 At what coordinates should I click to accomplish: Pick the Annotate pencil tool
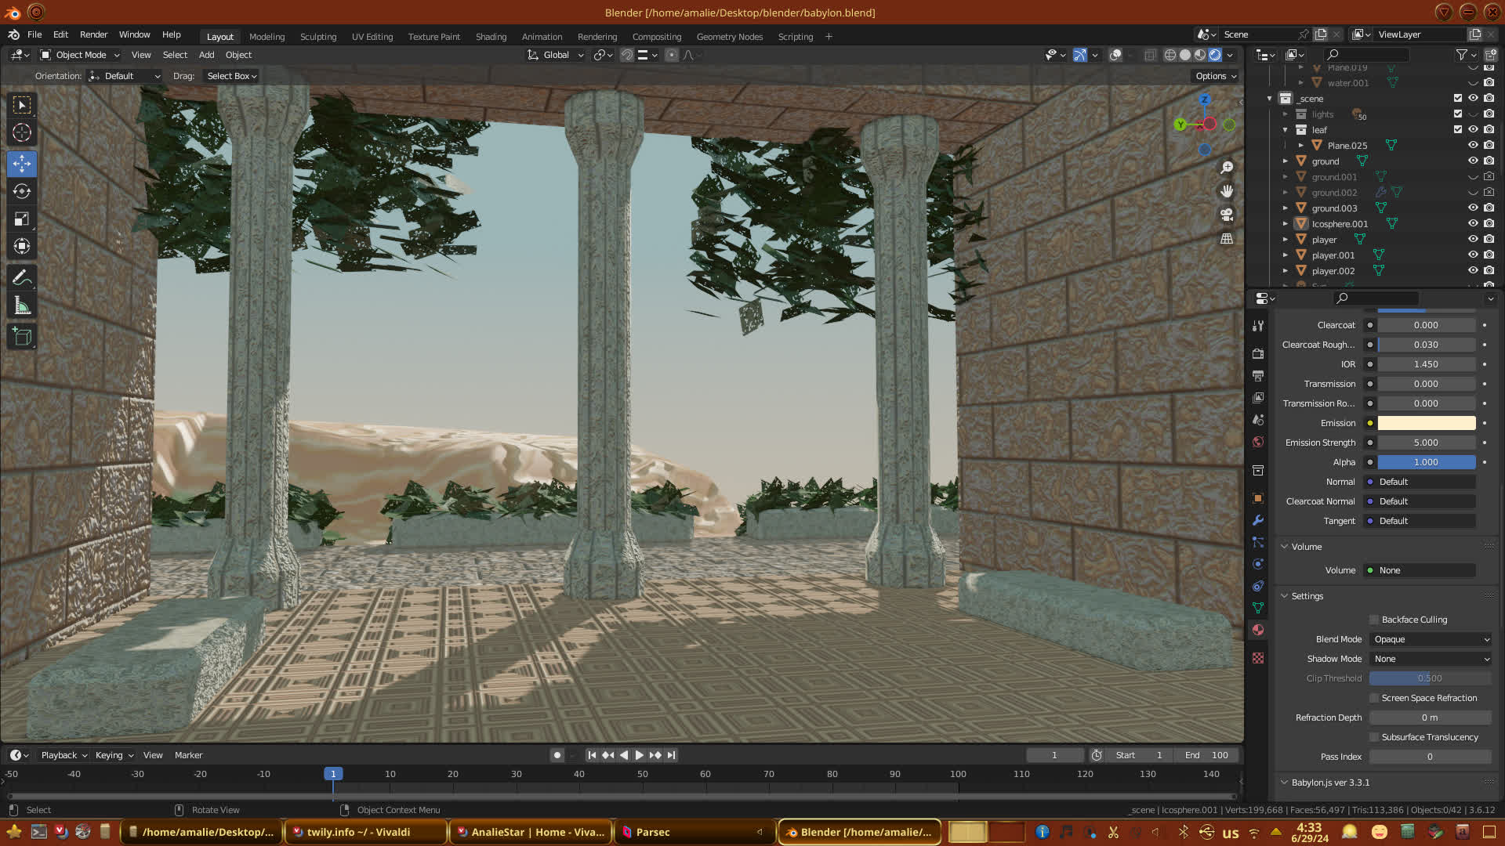22,278
